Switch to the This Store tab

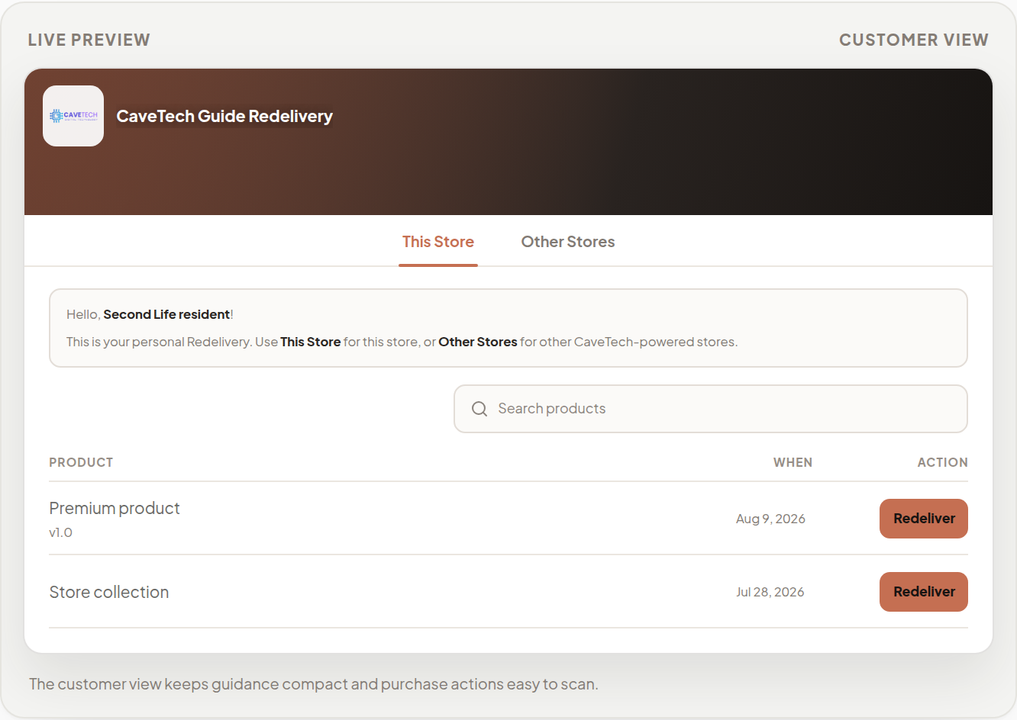point(438,242)
